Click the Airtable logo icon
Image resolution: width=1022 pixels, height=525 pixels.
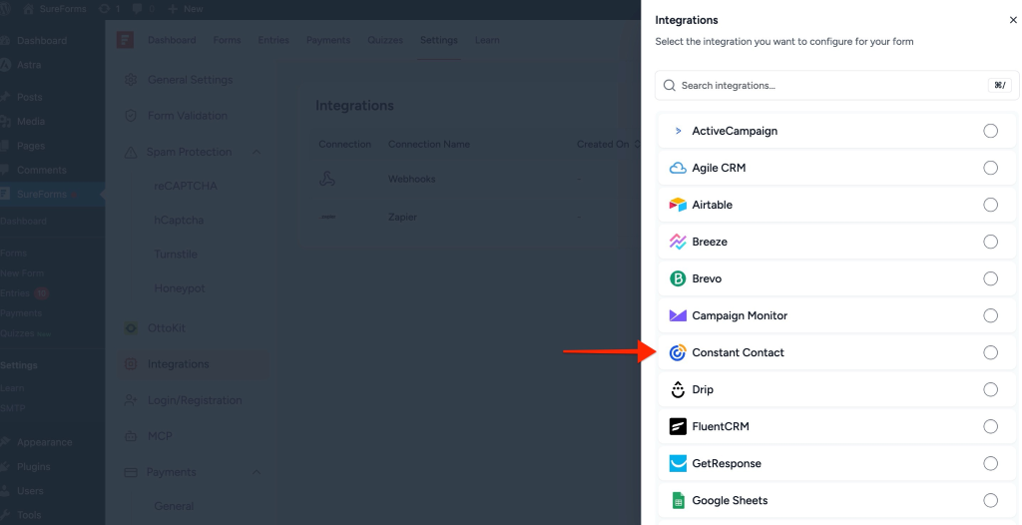(678, 205)
